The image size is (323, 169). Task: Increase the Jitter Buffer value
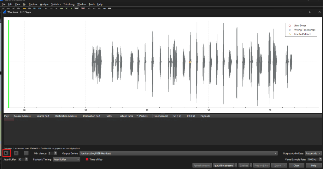26,159
